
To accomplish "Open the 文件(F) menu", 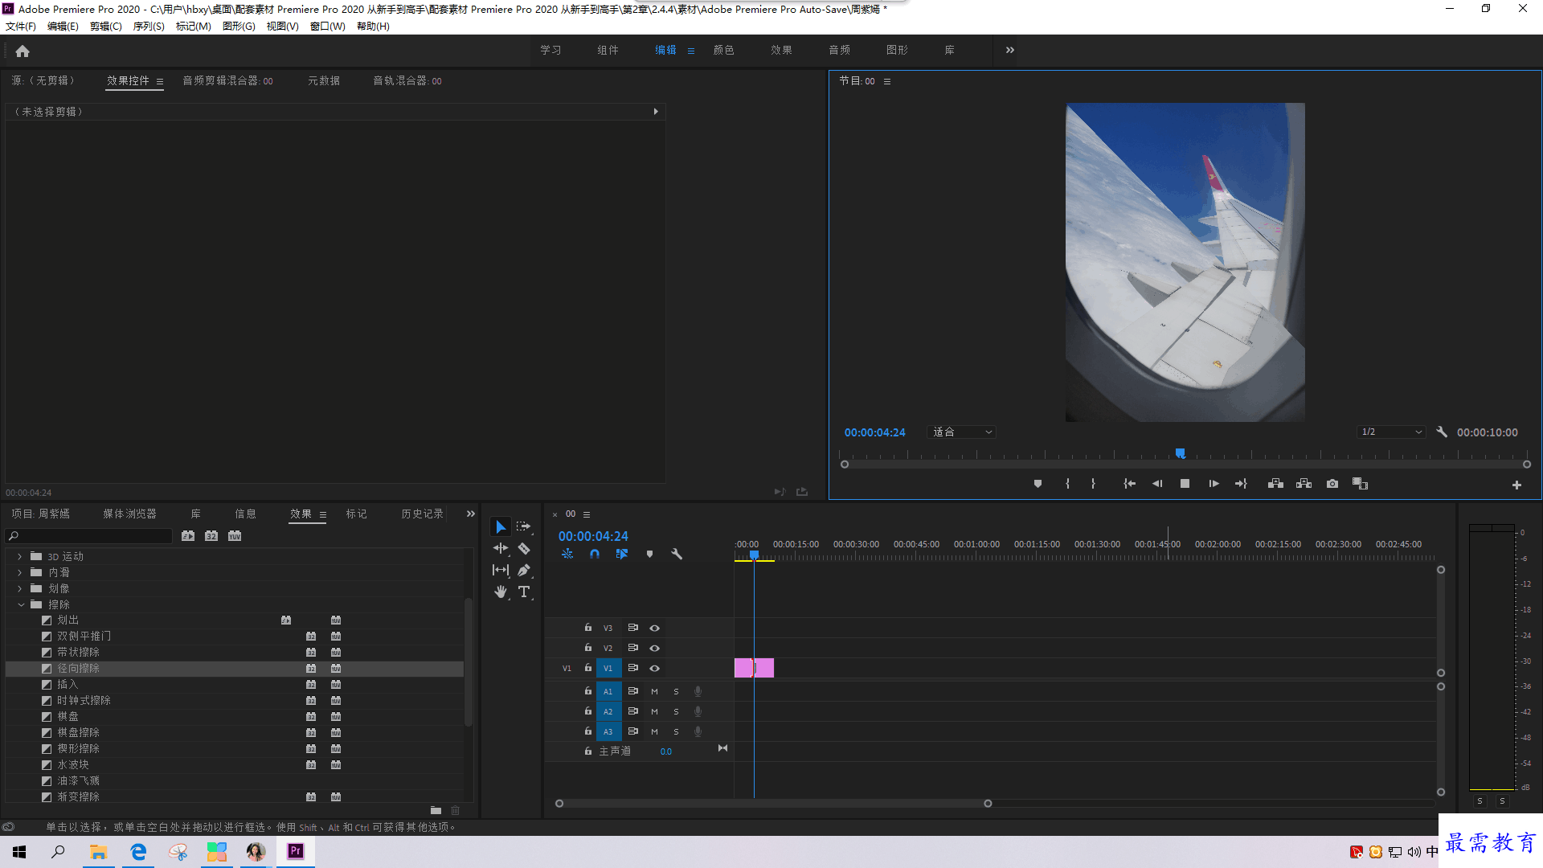I will coord(21,27).
